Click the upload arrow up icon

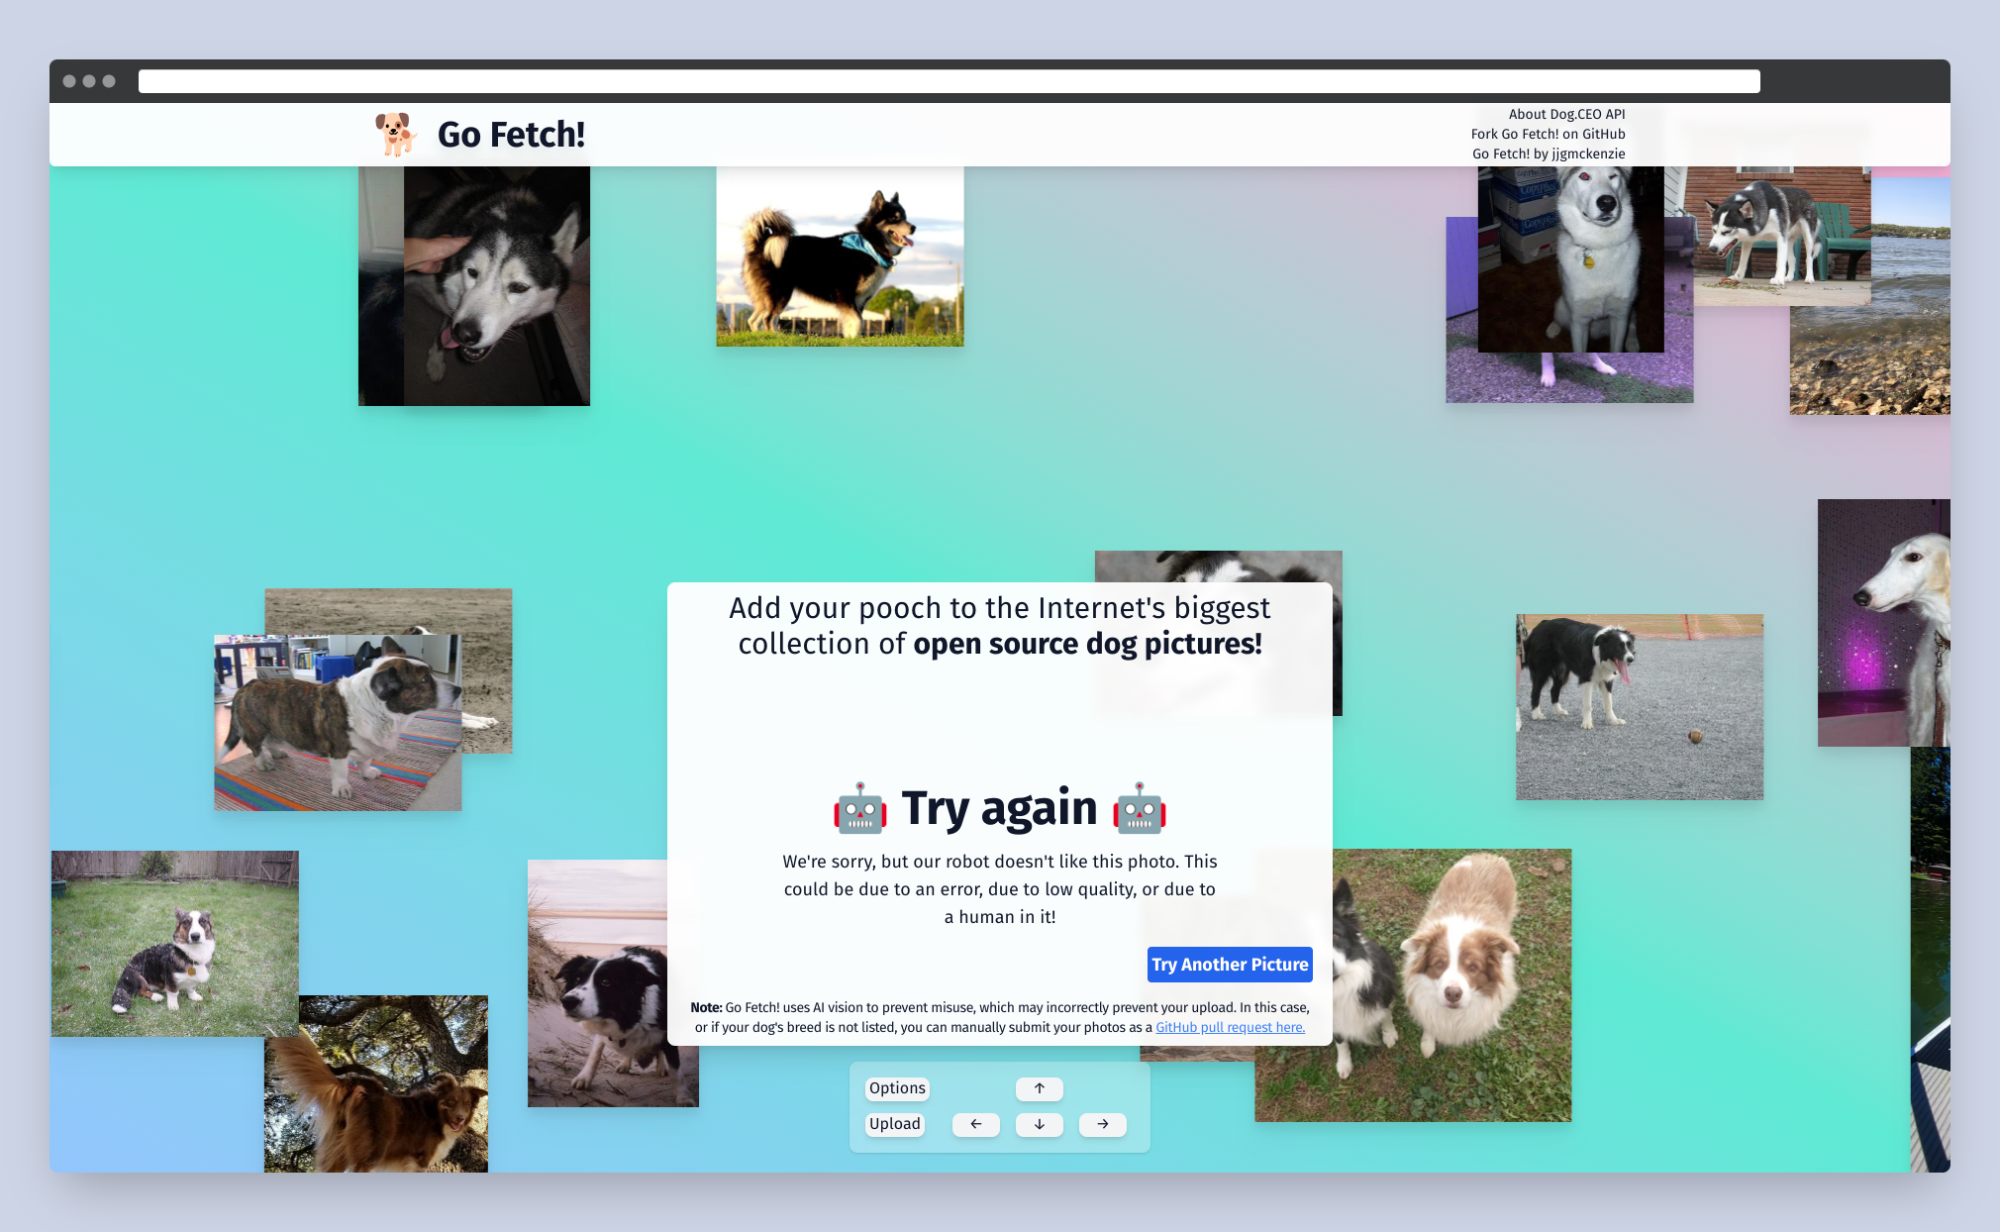click(x=1039, y=1086)
